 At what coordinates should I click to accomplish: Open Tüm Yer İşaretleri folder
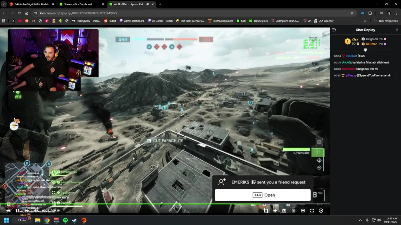[386, 21]
